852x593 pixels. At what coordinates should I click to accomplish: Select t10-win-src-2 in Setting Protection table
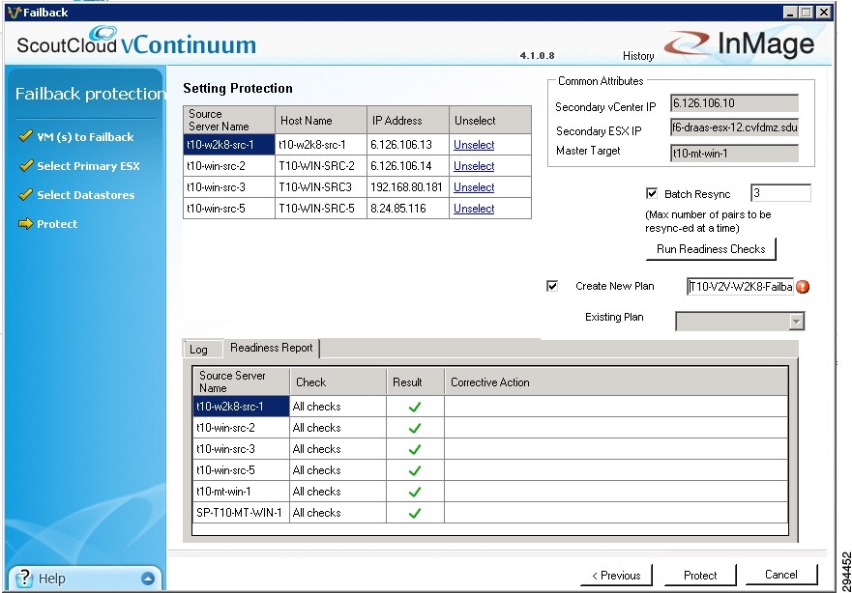coord(229,166)
